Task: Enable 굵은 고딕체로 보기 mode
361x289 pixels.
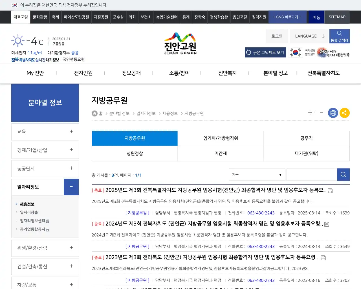Action: 265,52
